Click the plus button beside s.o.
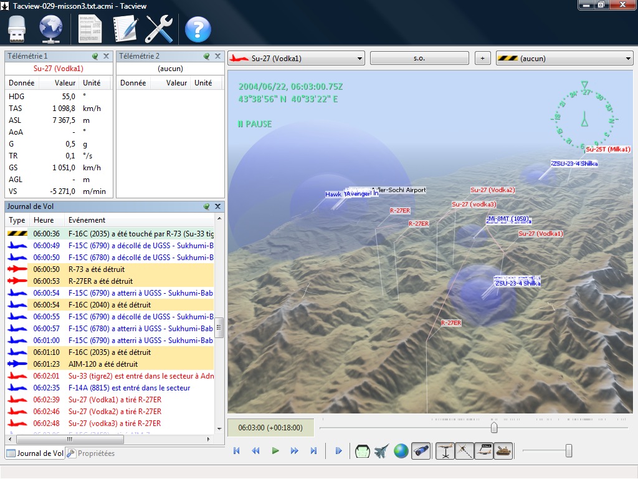 tap(483, 58)
